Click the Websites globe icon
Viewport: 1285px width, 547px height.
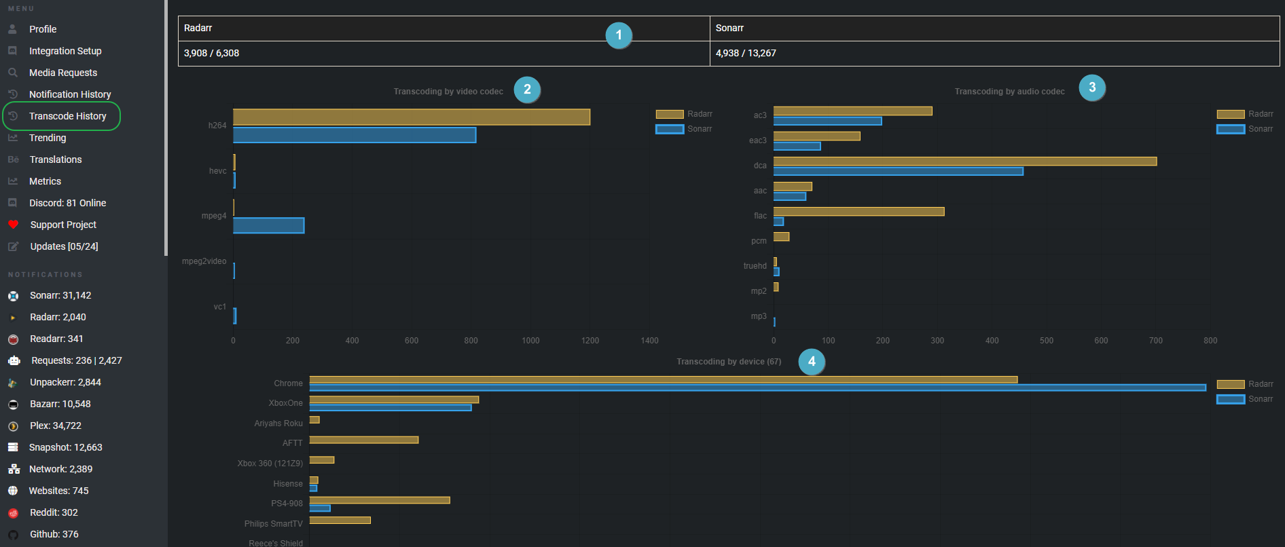(13, 491)
